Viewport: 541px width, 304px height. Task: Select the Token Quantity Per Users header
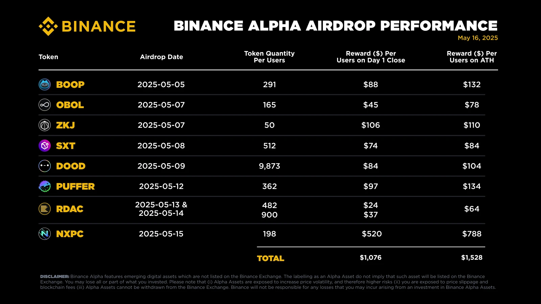tap(269, 57)
